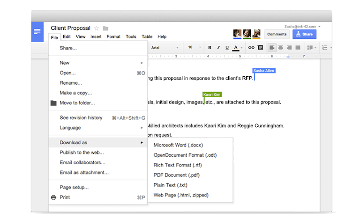
Task: Choose Open... from the File menu
Action: (98, 73)
